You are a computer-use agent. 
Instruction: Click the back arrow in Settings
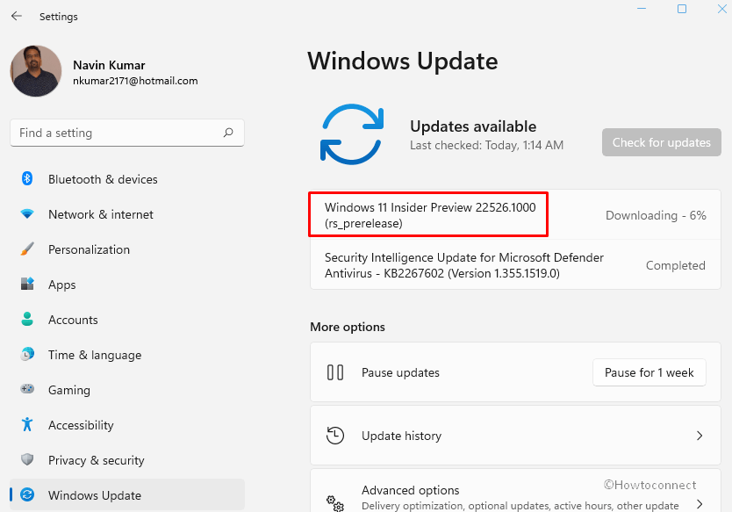coord(16,16)
